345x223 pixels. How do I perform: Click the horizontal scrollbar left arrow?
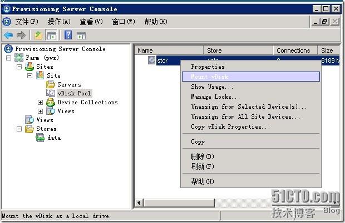point(139,203)
